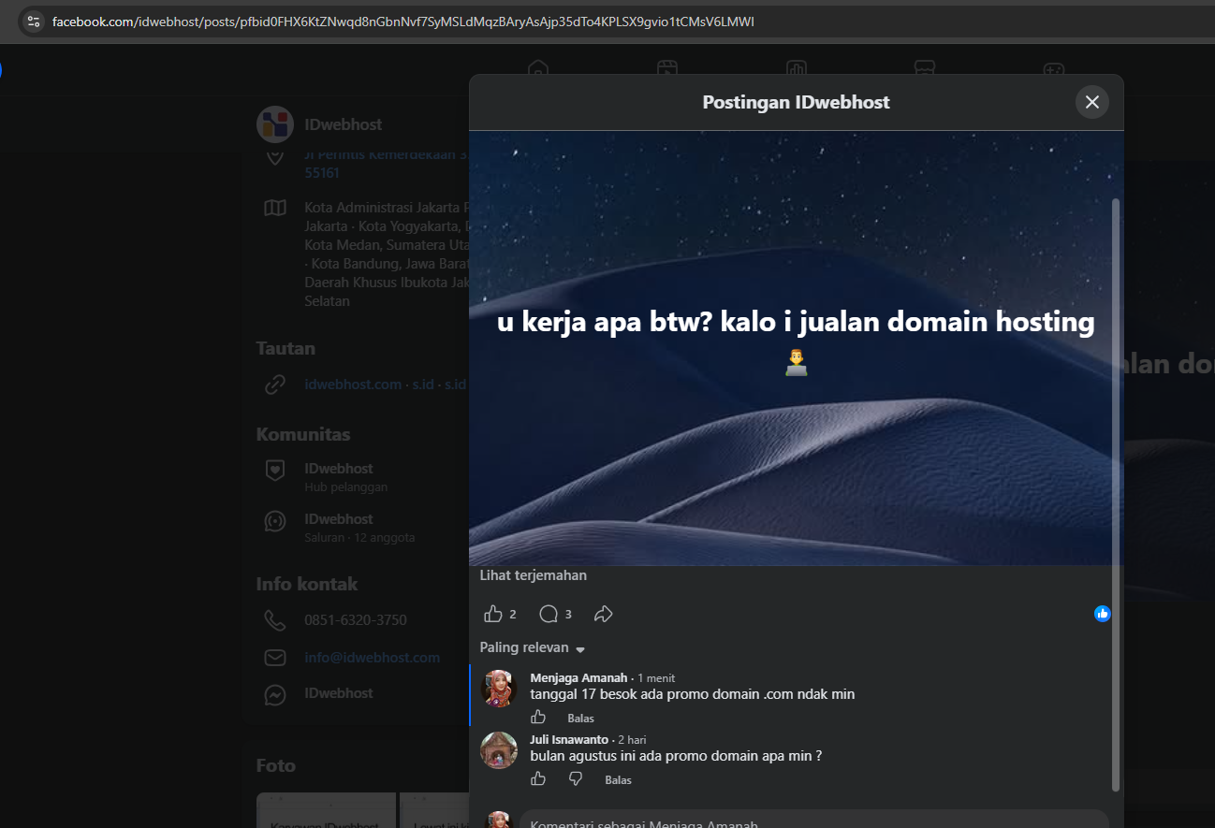Click the dialog's vertical scrollbar

tap(1115, 494)
